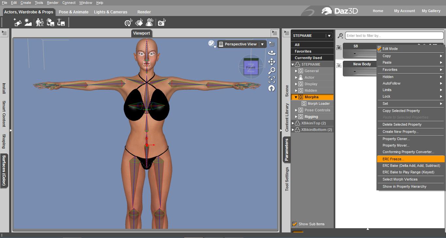Viewport: 446px width, 238px height.
Task: Click the Transfer Utility figures icon
Action: pyautogui.click(x=40, y=22)
